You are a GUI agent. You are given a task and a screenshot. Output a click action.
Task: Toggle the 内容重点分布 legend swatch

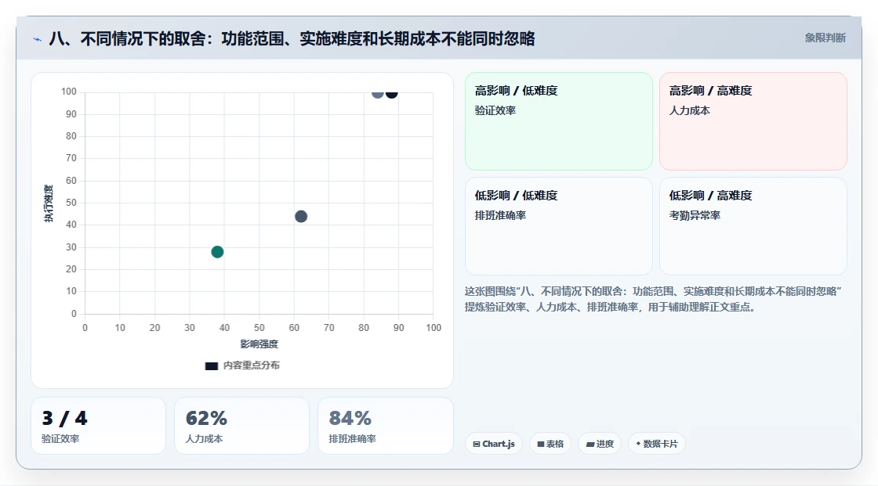pyautogui.click(x=211, y=365)
